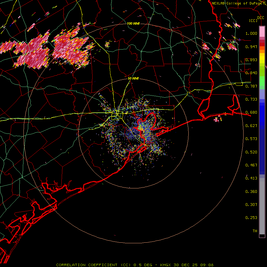Image resolution: width=267 pixels, height=267 pixels.
Task: Click the pink top segment of color scale
Action: tap(262, 32)
